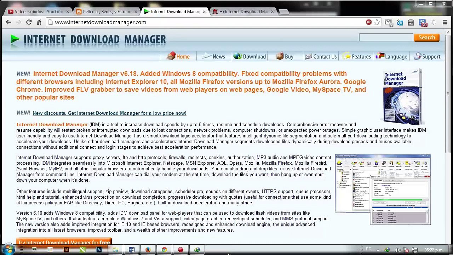Open the IDM application screenshot thumbnail
Image resolution: width=453 pixels, height=255 pixels.
click(383, 189)
